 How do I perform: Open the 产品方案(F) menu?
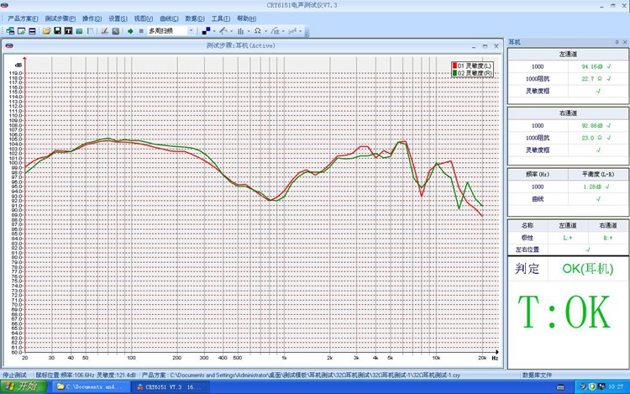tap(23, 18)
